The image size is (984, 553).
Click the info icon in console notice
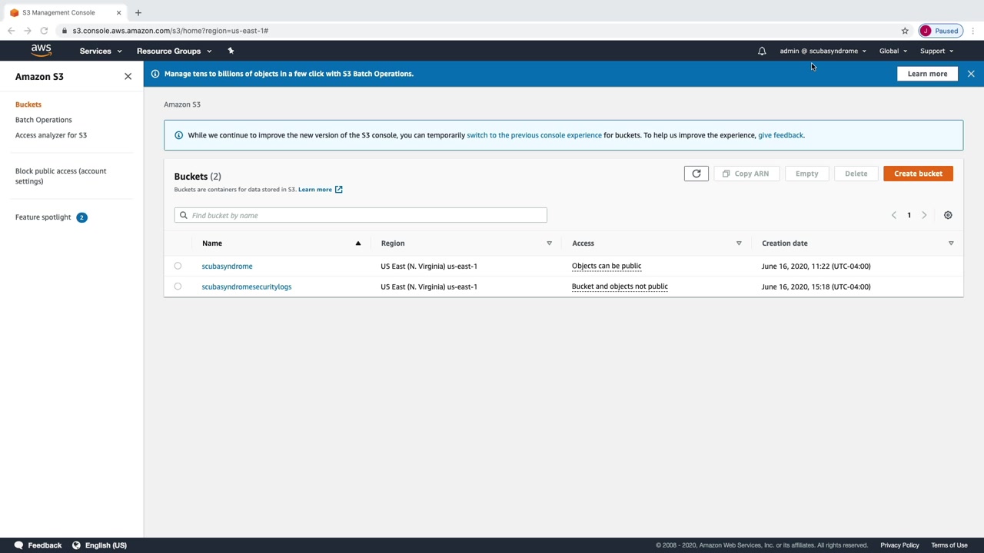pos(178,135)
